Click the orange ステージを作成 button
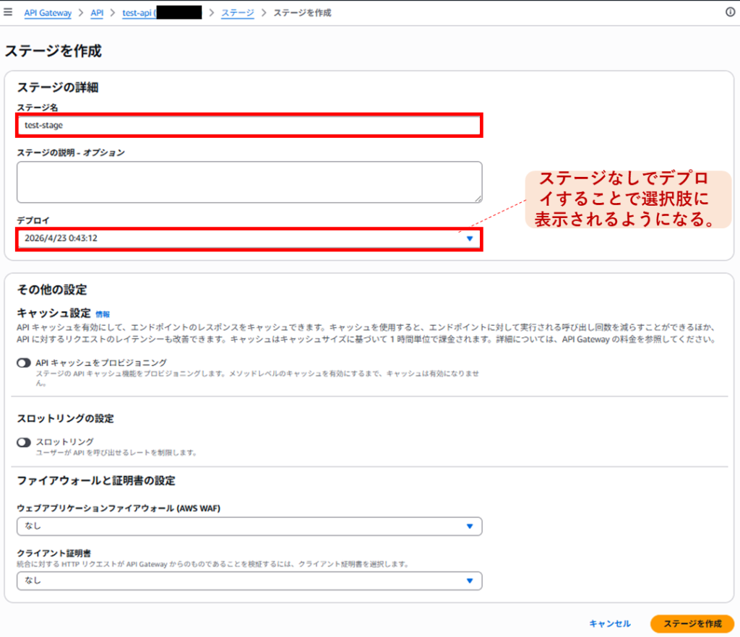The height and width of the screenshot is (637, 740). (x=692, y=623)
